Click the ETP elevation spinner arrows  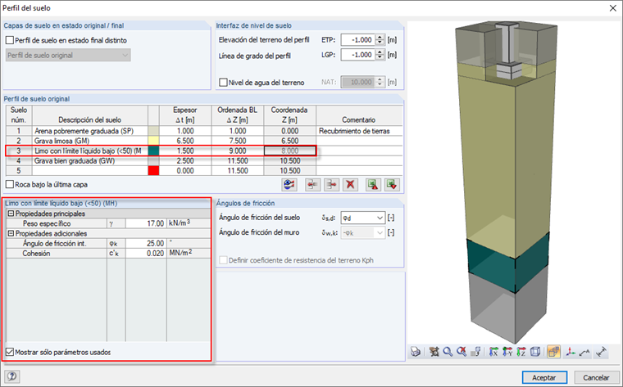[x=380, y=39]
